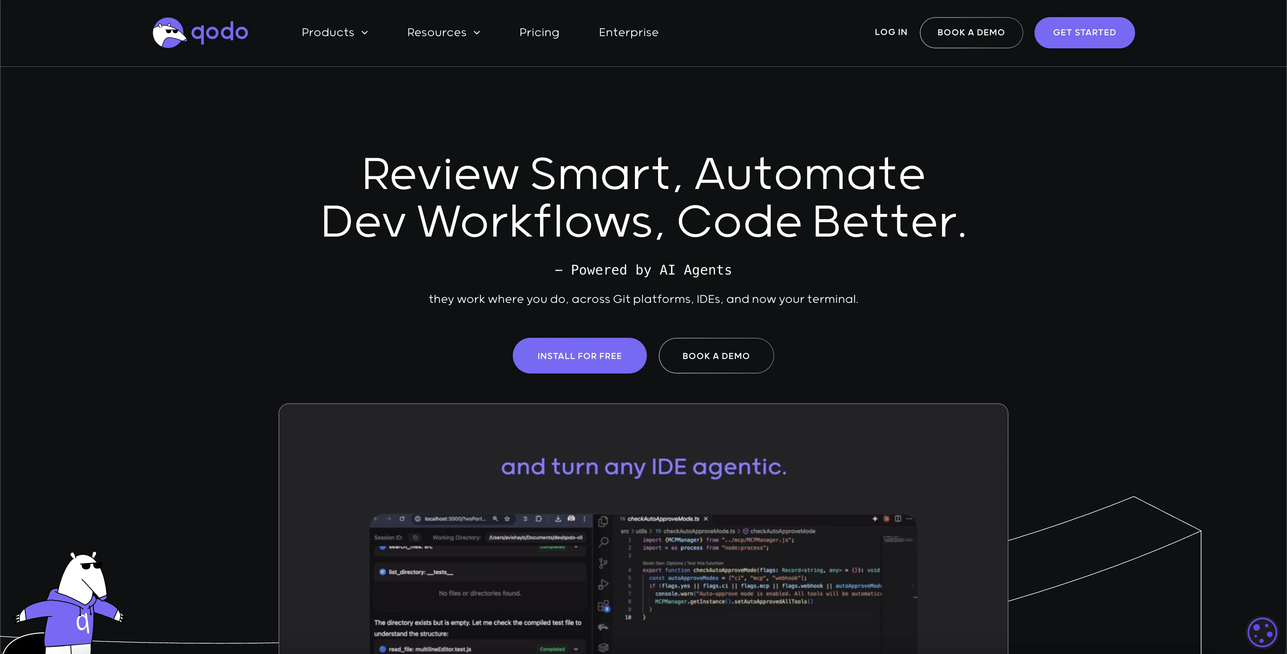Bookmark the page with the star icon

(x=507, y=519)
